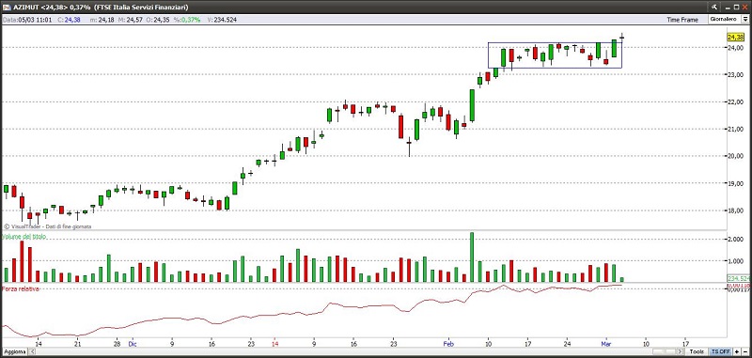Image resolution: width=752 pixels, height=358 pixels.
Task: Click the 2.000 volume axis label
Action: (x=736, y=240)
